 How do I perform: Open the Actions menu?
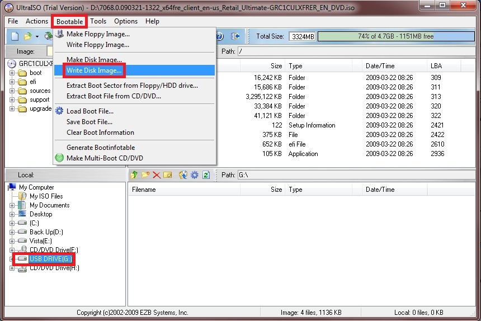pos(37,21)
